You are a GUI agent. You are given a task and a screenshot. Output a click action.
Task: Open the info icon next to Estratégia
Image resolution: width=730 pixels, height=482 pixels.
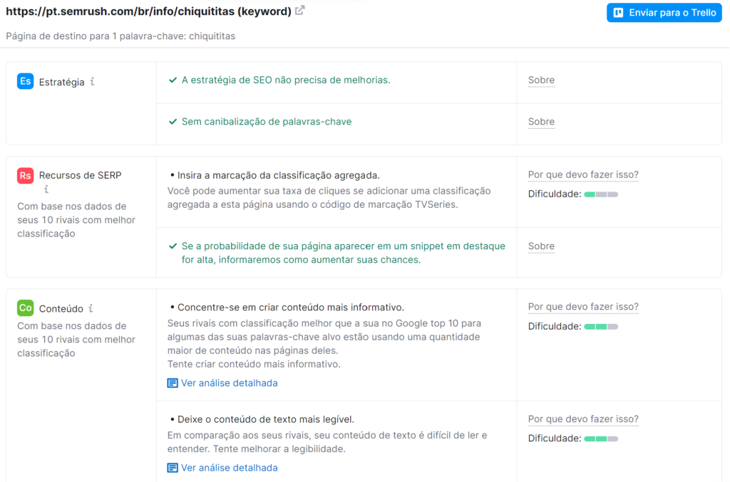(92, 82)
